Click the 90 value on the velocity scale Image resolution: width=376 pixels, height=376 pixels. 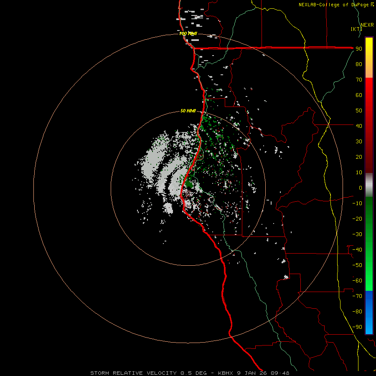359,49
